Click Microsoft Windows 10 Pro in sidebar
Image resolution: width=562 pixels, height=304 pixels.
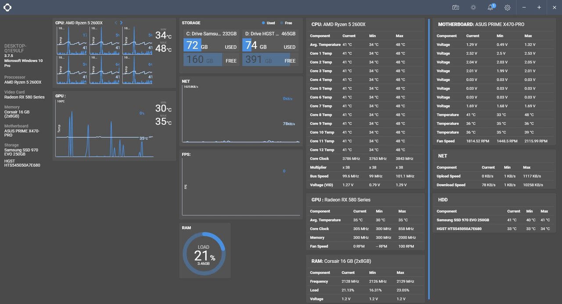point(23,63)
